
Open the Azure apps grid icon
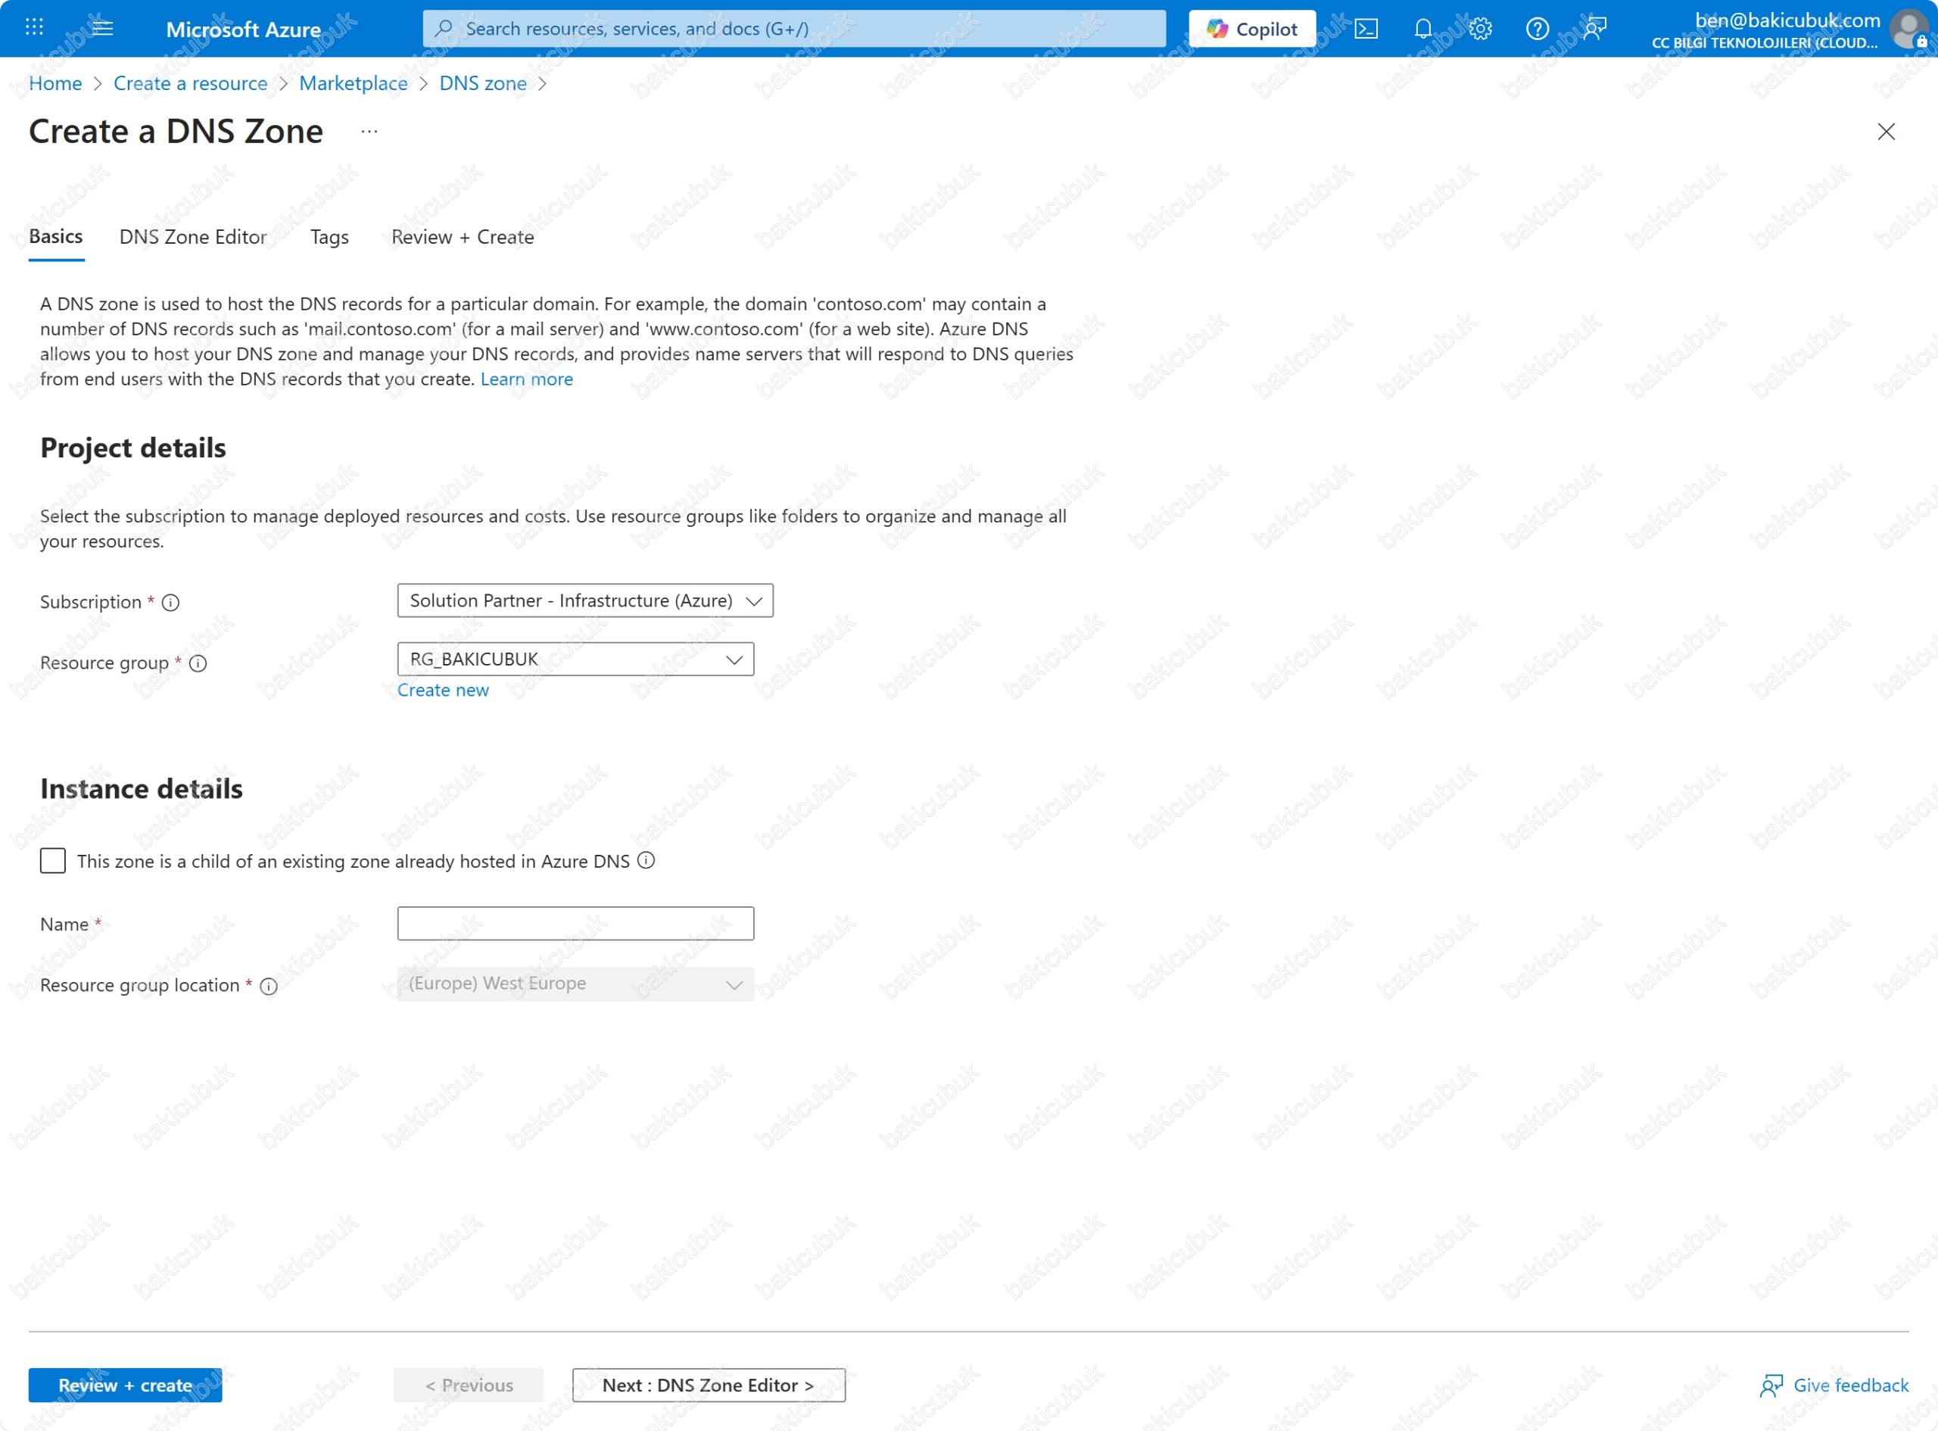(x=34, y=28)
